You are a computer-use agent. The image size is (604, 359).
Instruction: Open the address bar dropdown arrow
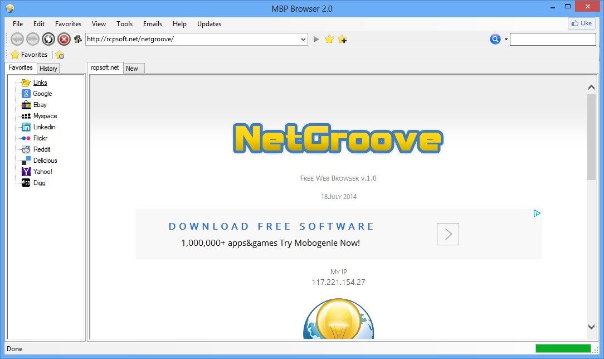click(304, 39)
